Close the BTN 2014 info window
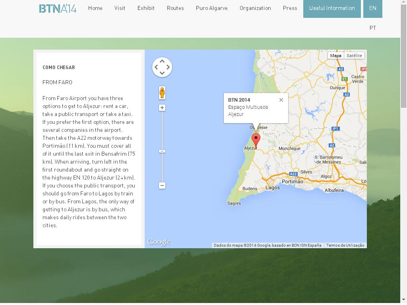 tap(281, 100)
